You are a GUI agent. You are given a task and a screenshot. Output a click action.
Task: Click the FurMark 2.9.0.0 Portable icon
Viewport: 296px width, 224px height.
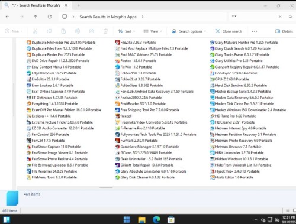click(x=117, y=141)
